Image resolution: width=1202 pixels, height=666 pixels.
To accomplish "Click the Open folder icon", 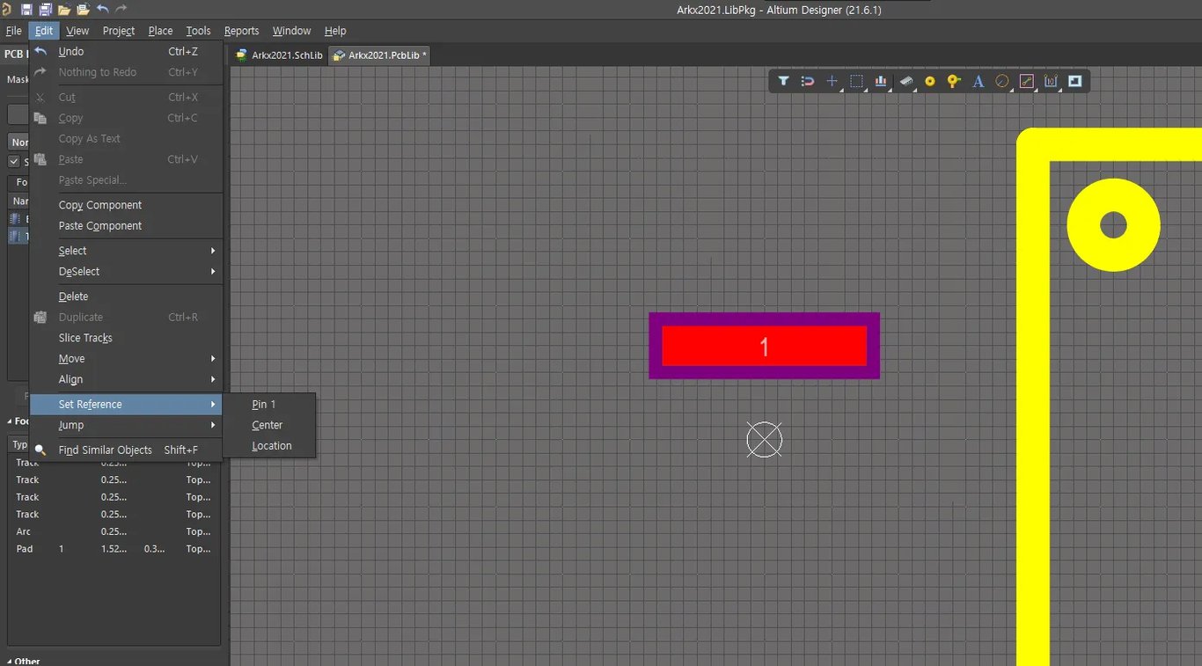I will [x=64, y=9].
